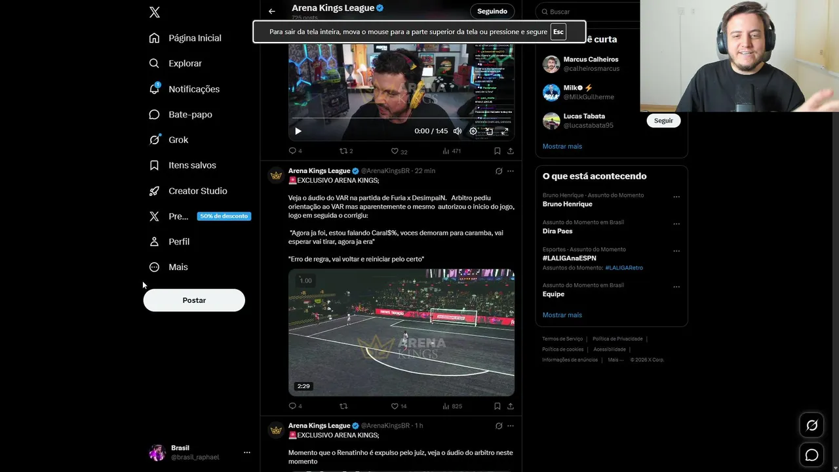
Task: Open more options on the 22 min post
Action: [x=511, y=171]
